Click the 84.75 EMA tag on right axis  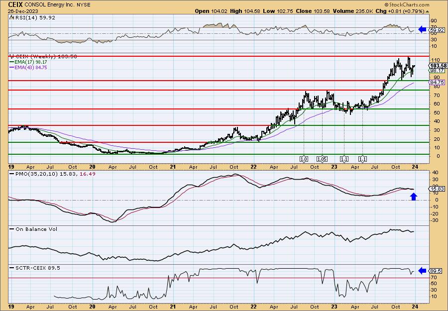coord(437,82)
